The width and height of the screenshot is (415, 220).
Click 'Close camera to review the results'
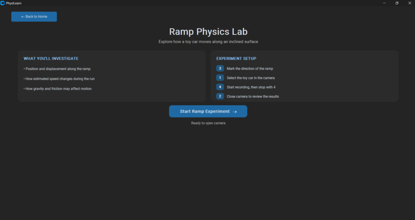tap(253, 96)
